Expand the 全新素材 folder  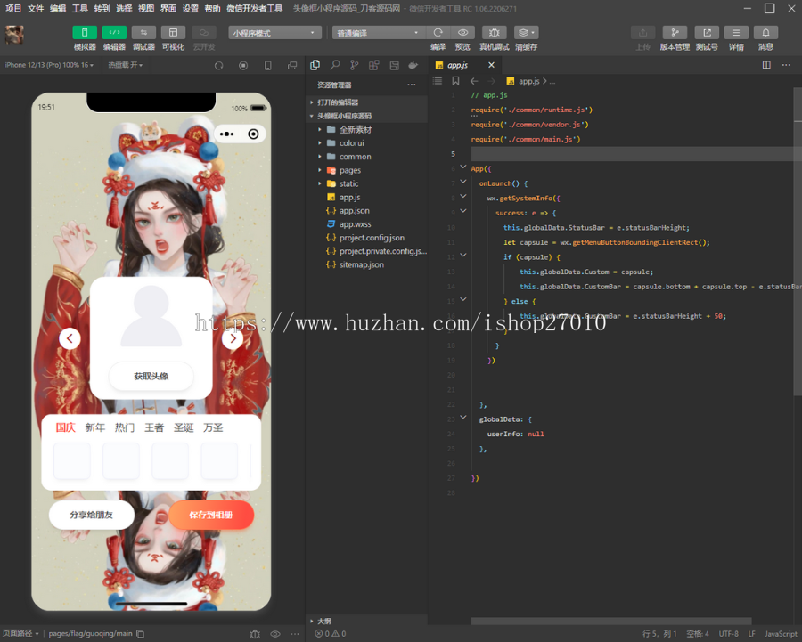(x=366, y=129)
